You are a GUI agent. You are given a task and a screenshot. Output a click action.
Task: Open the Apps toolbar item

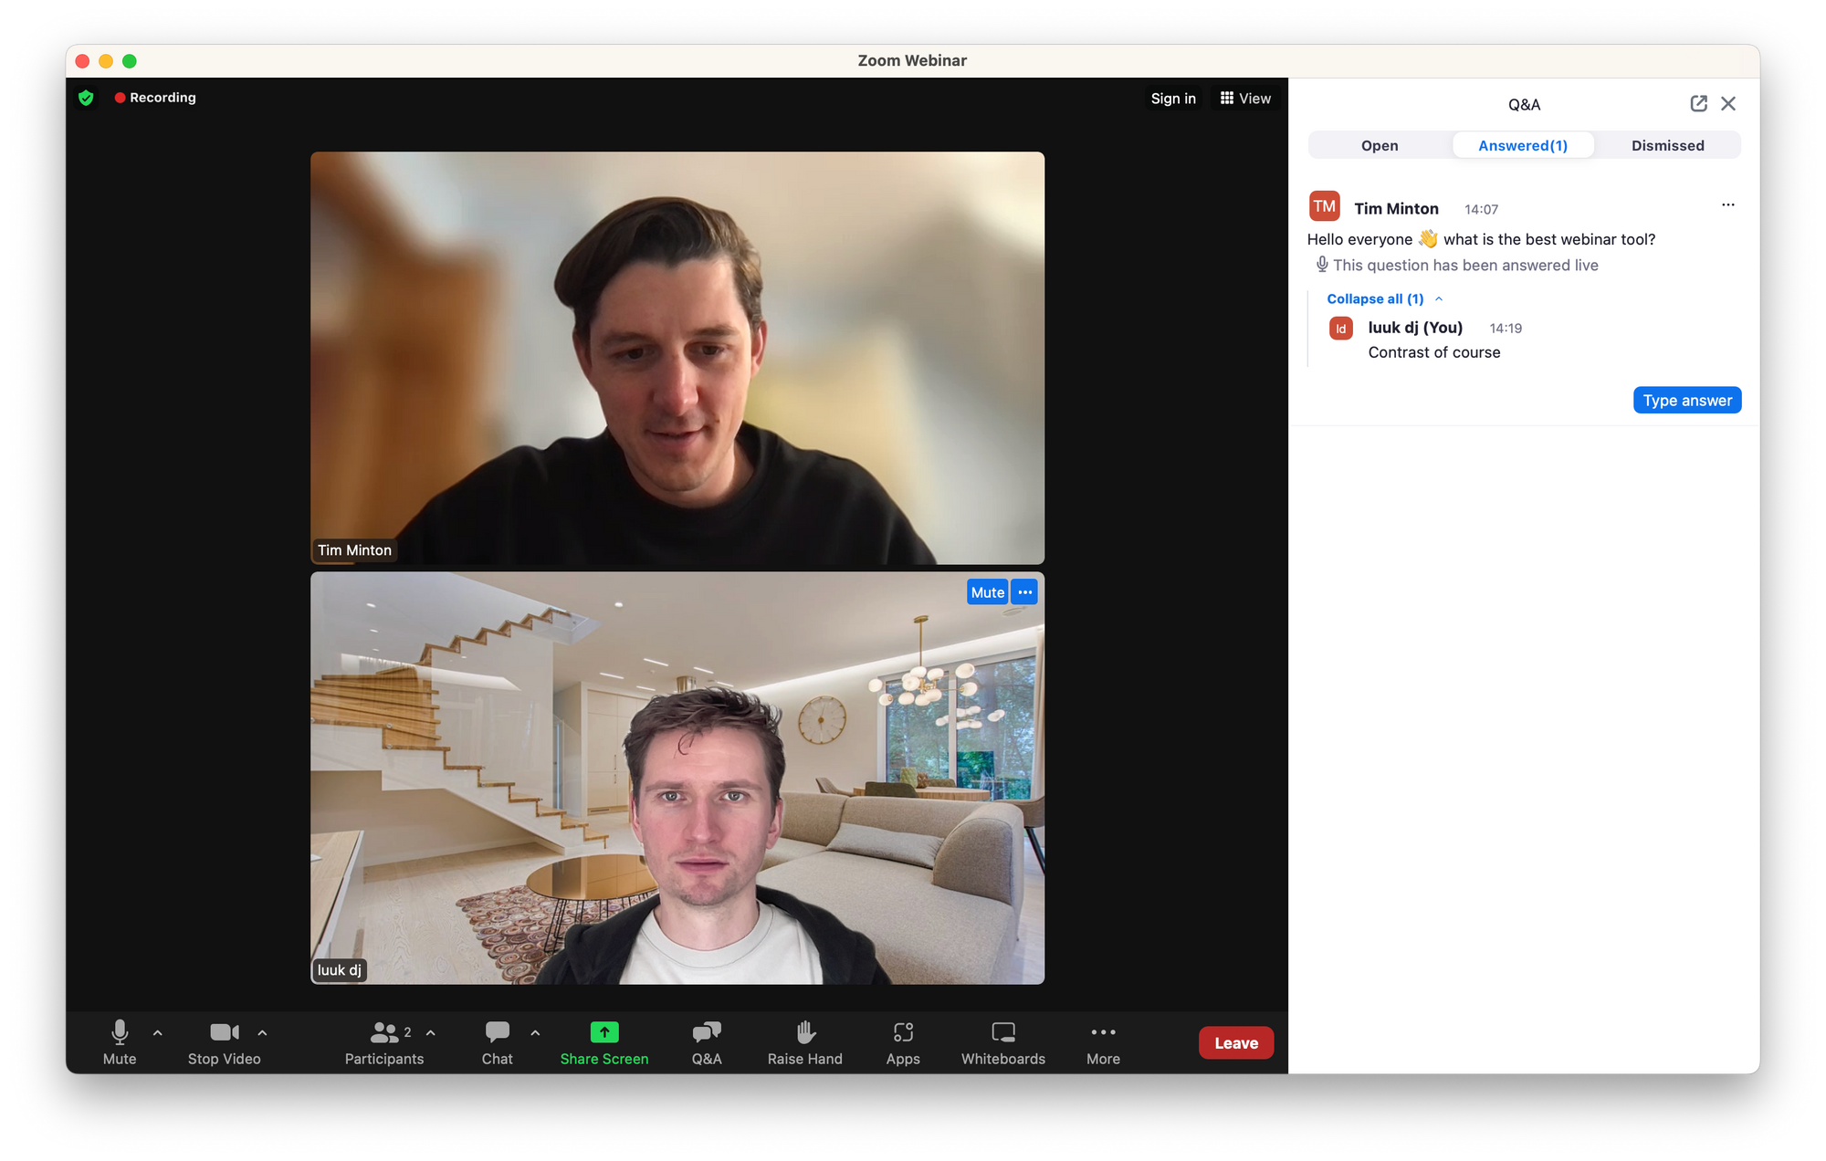903,1042
